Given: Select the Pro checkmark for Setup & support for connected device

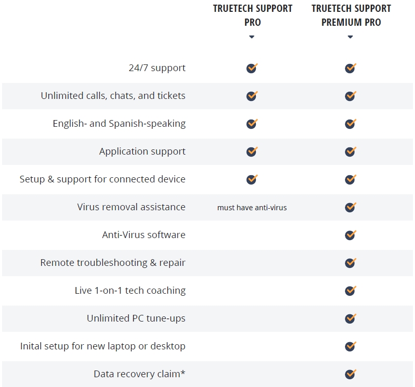Looking at the screenshot, I should point(252,179).
